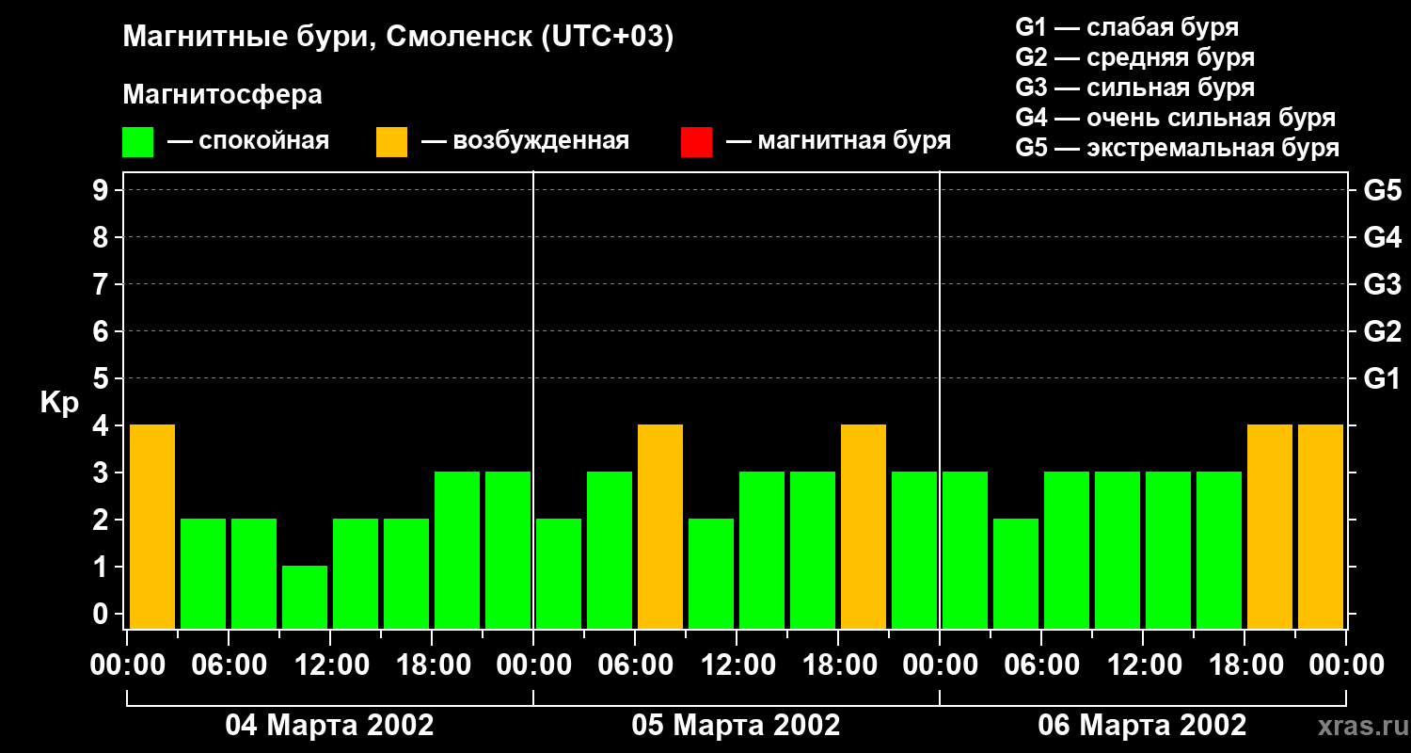Click the '05 Марта 2002' date label

click(x=736, y=726)
